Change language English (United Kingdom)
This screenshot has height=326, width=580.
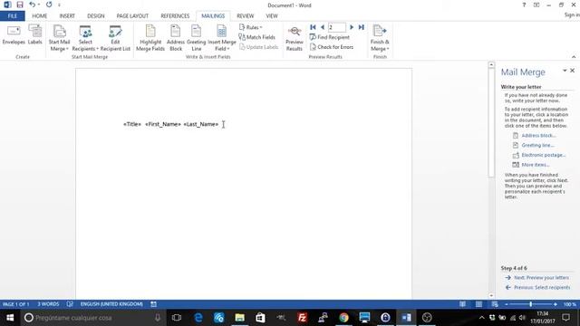(x=111, y=304)
